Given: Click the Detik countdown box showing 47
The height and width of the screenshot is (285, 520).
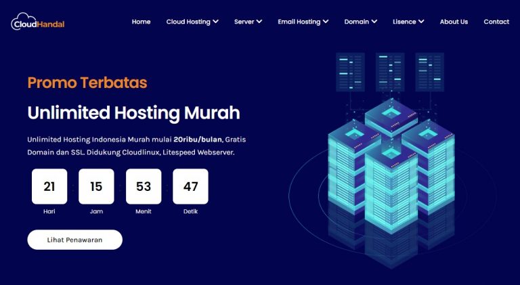Looking at the screenshot, I should coord(191,186).
